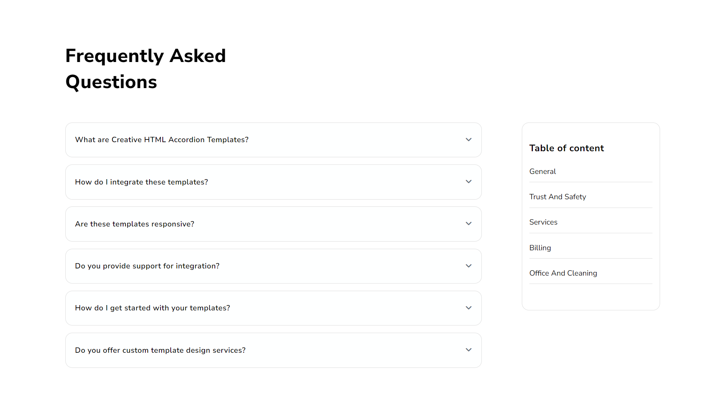This screenshot has width=725, height=417.
Task: Click the 'Frequently Asked Questions' heading
Action: tap(145, 69)
